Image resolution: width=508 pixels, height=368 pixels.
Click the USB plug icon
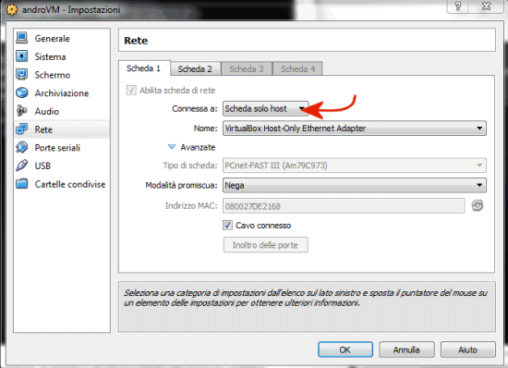[22, 166]
